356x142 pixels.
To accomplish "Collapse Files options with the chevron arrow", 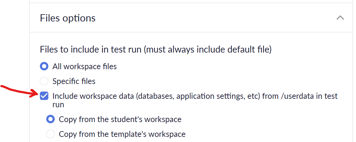I will tap(340, 18).
